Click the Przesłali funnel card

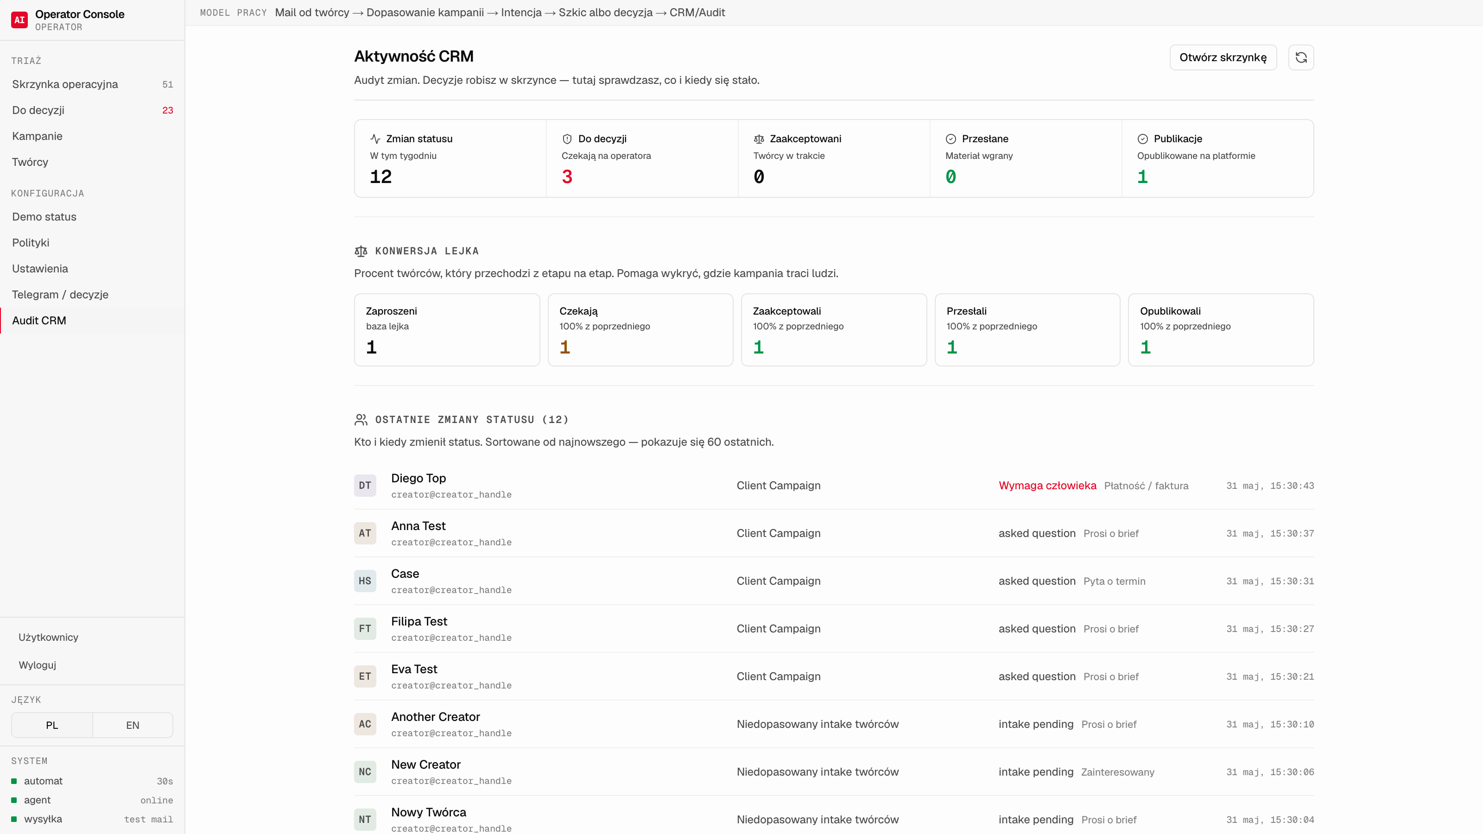coord(1027,330)
